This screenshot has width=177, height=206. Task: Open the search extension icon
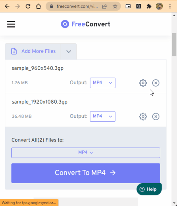[x=138, y=6]
